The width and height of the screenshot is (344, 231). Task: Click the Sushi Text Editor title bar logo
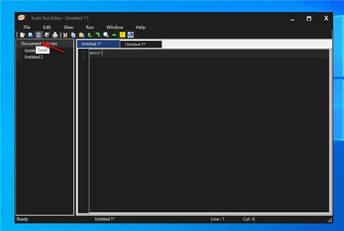click(22, 18)
